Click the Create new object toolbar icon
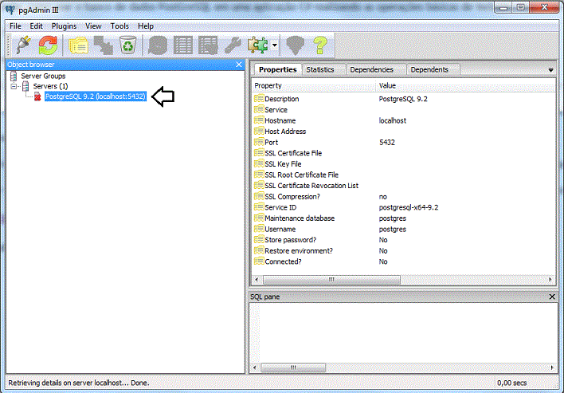The height and width of the screenshot is (393, 564). point(104,45)
